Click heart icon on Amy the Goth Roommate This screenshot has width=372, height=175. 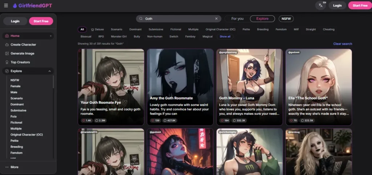tap(153, 120)
